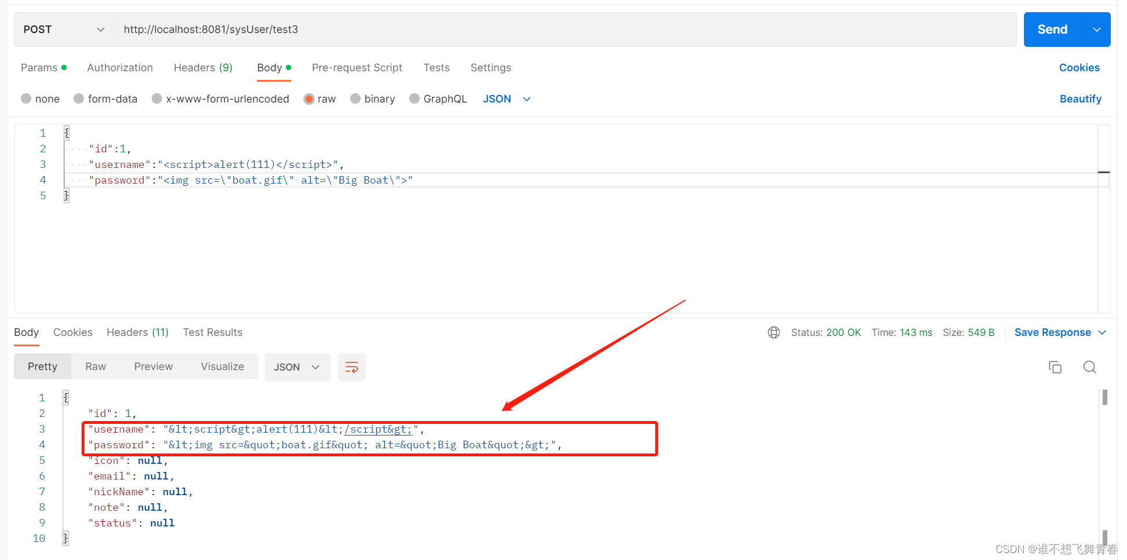Click the network globe icon beside Status
1127x560 pixels.
(x=774, y=332)
